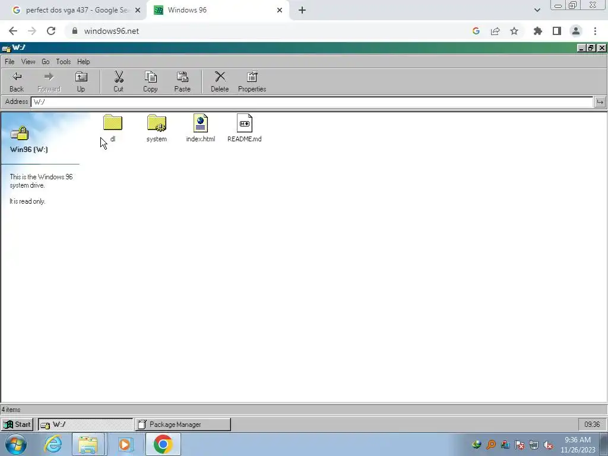Open Windows Explorer from taskbar

pos(88,444)
